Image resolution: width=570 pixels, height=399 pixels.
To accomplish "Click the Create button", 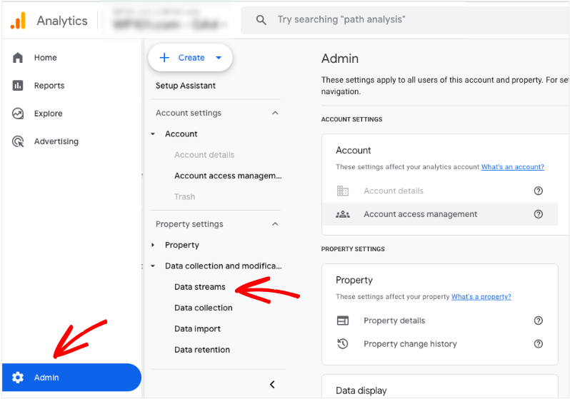I will tap(190, 57).
